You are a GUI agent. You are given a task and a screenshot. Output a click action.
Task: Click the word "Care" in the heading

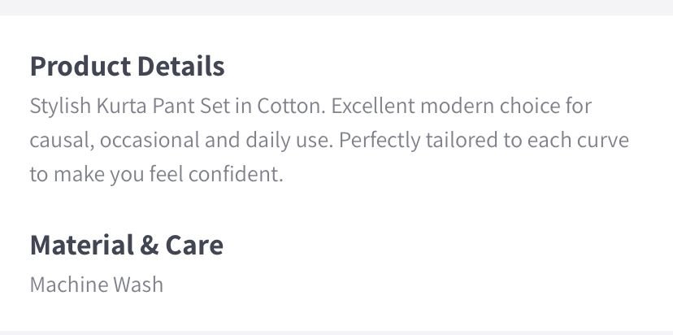(x=194, y=245)
